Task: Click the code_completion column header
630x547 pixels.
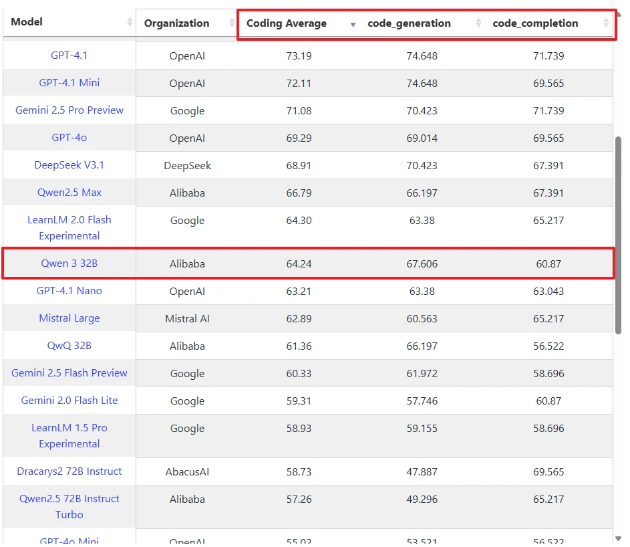Action: (x=548, y=23)
